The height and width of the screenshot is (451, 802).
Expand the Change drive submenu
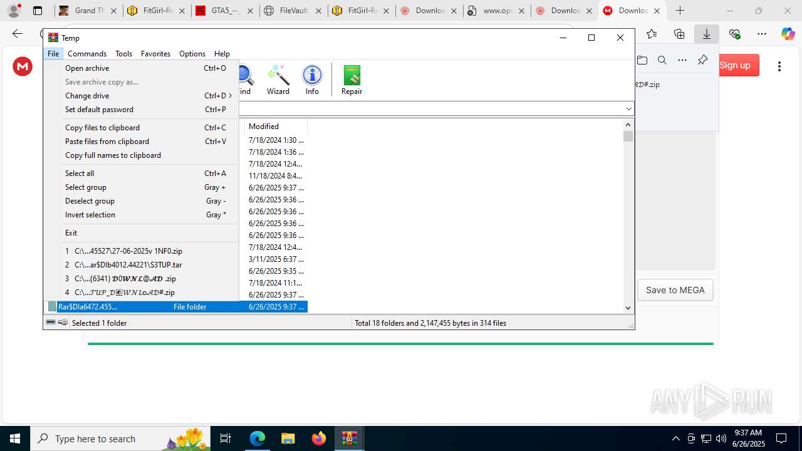click(141, 96)
